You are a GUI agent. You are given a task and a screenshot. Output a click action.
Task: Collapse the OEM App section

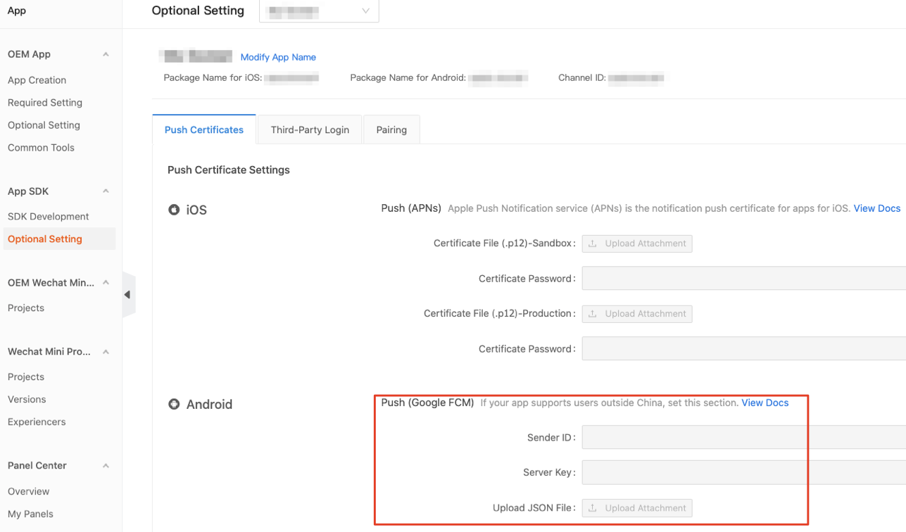coord(105,53)
